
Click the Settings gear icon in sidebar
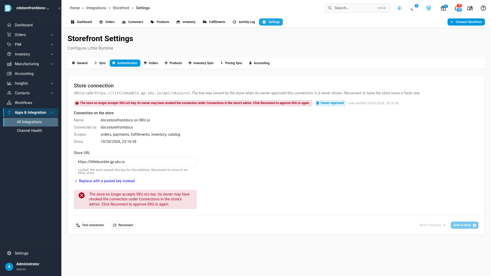pos(9,253)
